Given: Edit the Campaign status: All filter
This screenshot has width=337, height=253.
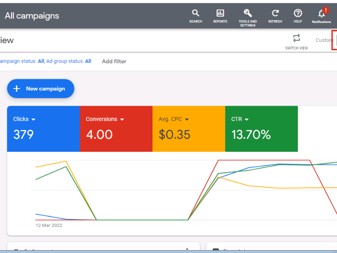Looking at the screenshot, I should 22,61.
